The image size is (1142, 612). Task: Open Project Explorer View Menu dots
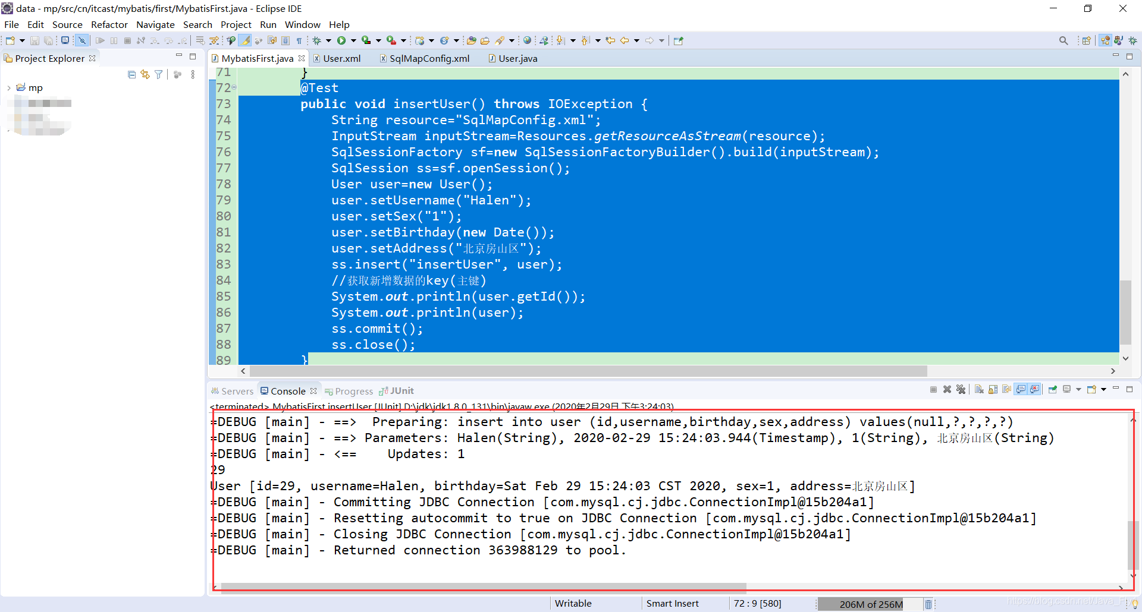click(193, 74)
